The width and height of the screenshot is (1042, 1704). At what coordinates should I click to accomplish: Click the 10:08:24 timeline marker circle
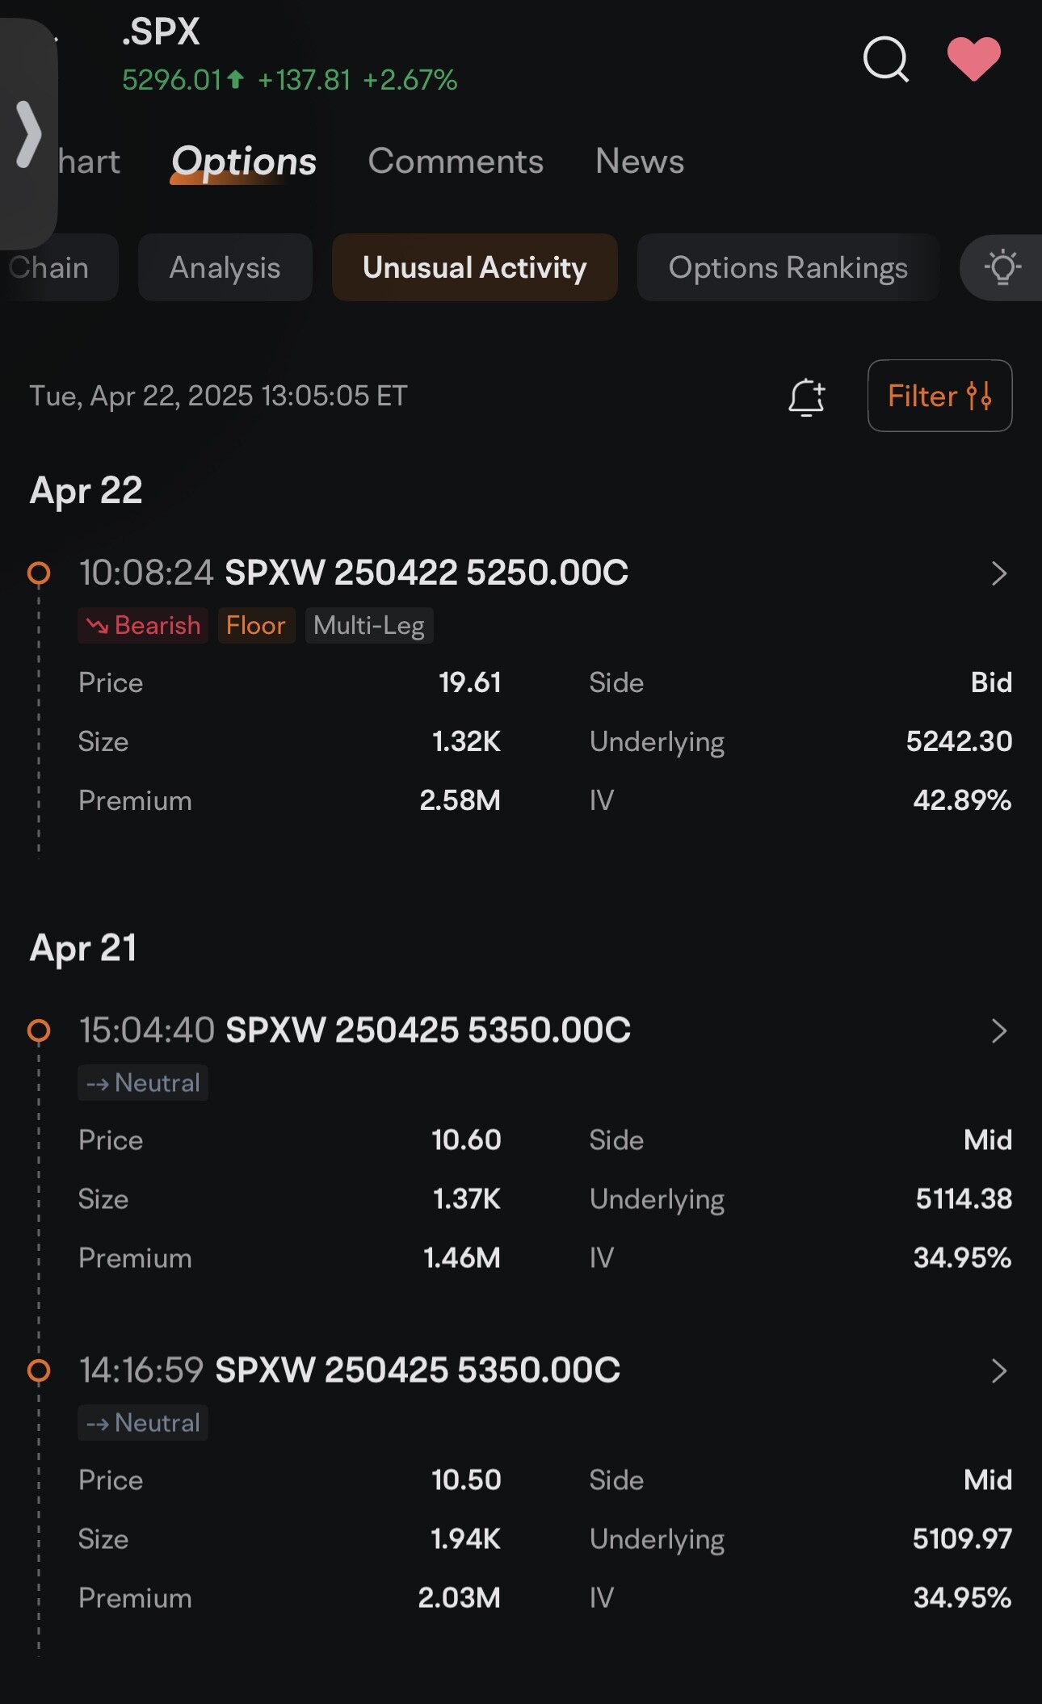tap(39, 573)
